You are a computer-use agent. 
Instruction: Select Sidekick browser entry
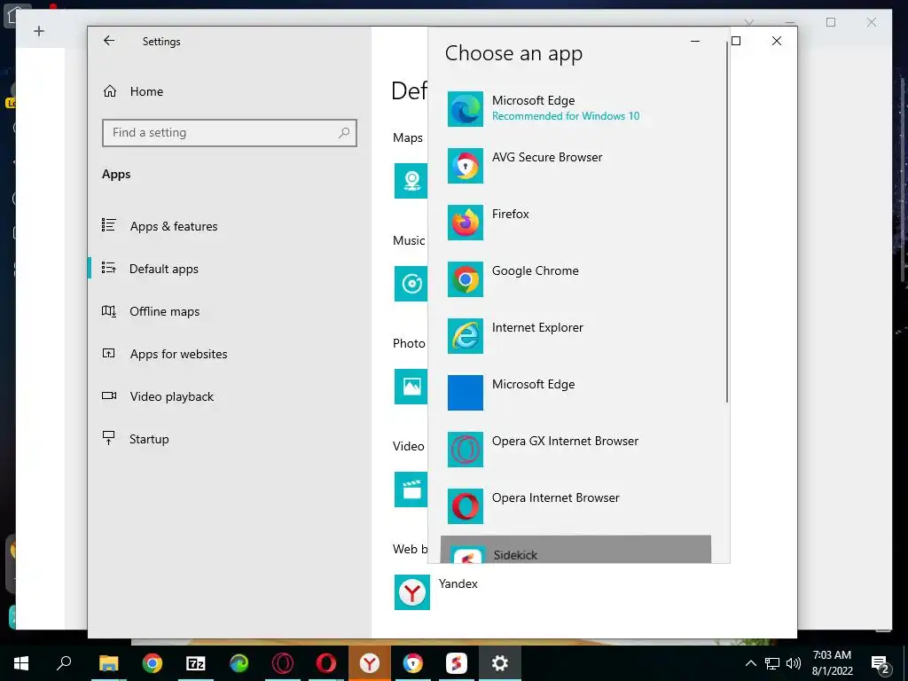pos(575,549)
